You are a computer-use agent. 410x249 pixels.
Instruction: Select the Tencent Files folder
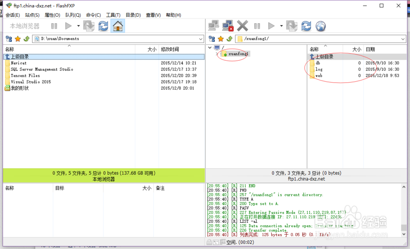click(x=25, y=75)
